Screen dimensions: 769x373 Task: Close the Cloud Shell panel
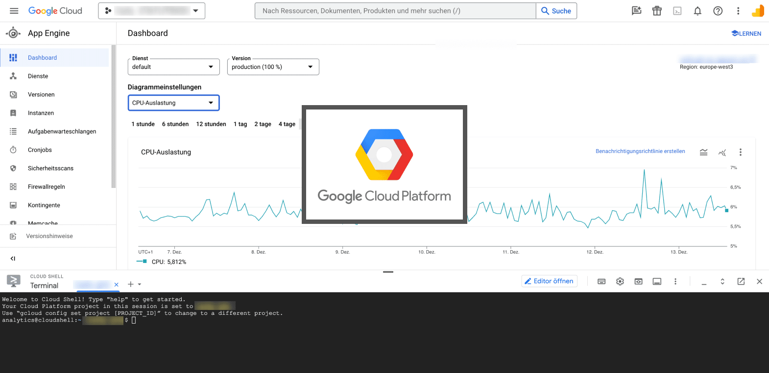(x=759, y=282)
